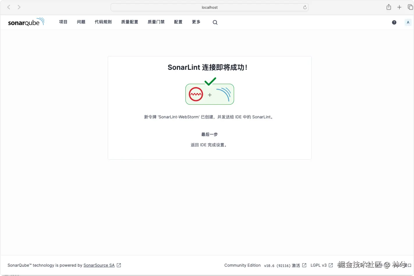Click the blue SonarQube waves icon in the card
This screenshot has height=276, width=414.
pyautogui.click(x=224, y=94)
